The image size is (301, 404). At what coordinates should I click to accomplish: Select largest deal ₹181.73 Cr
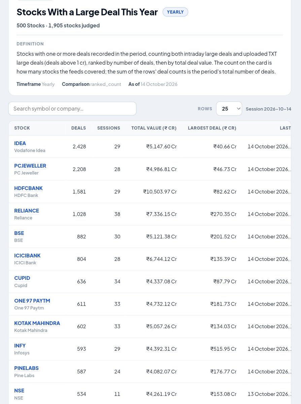tap(224, 304)
